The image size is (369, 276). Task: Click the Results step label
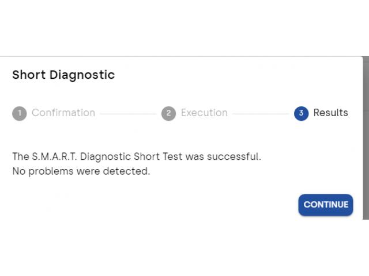(330, 113)
